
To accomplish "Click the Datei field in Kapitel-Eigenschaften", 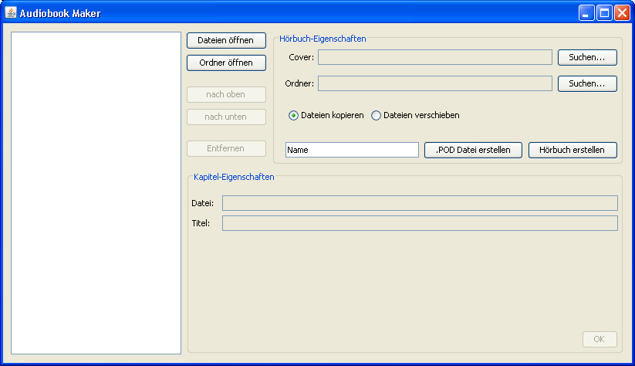I will click(x=420, y=203).
